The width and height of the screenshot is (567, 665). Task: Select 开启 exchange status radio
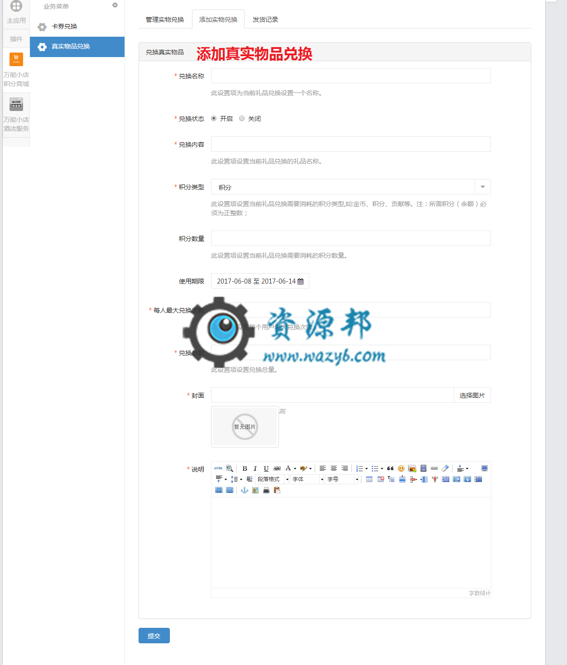[x=214, y=118]
